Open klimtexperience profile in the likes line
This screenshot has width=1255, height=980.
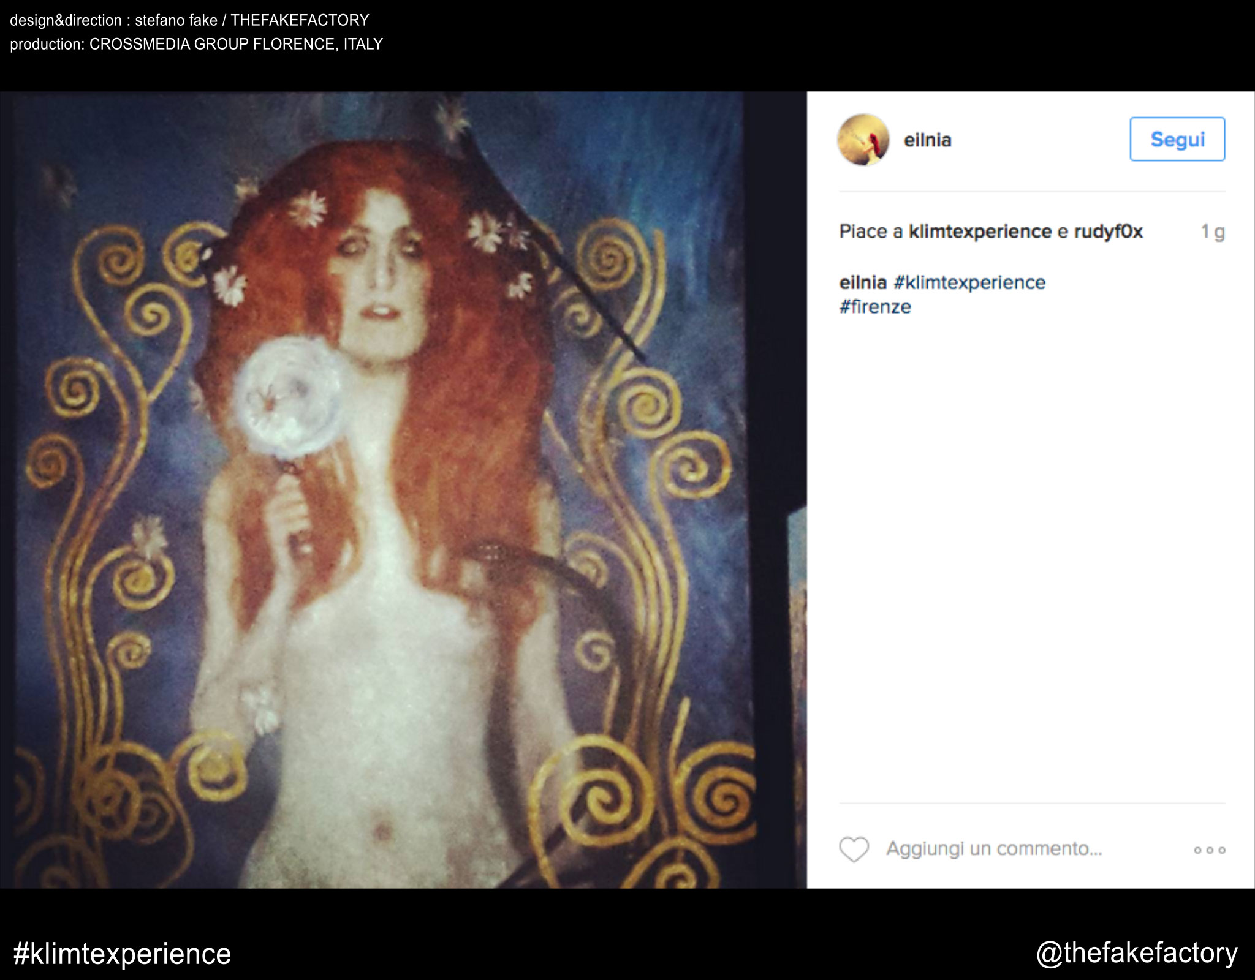(980, 232)
